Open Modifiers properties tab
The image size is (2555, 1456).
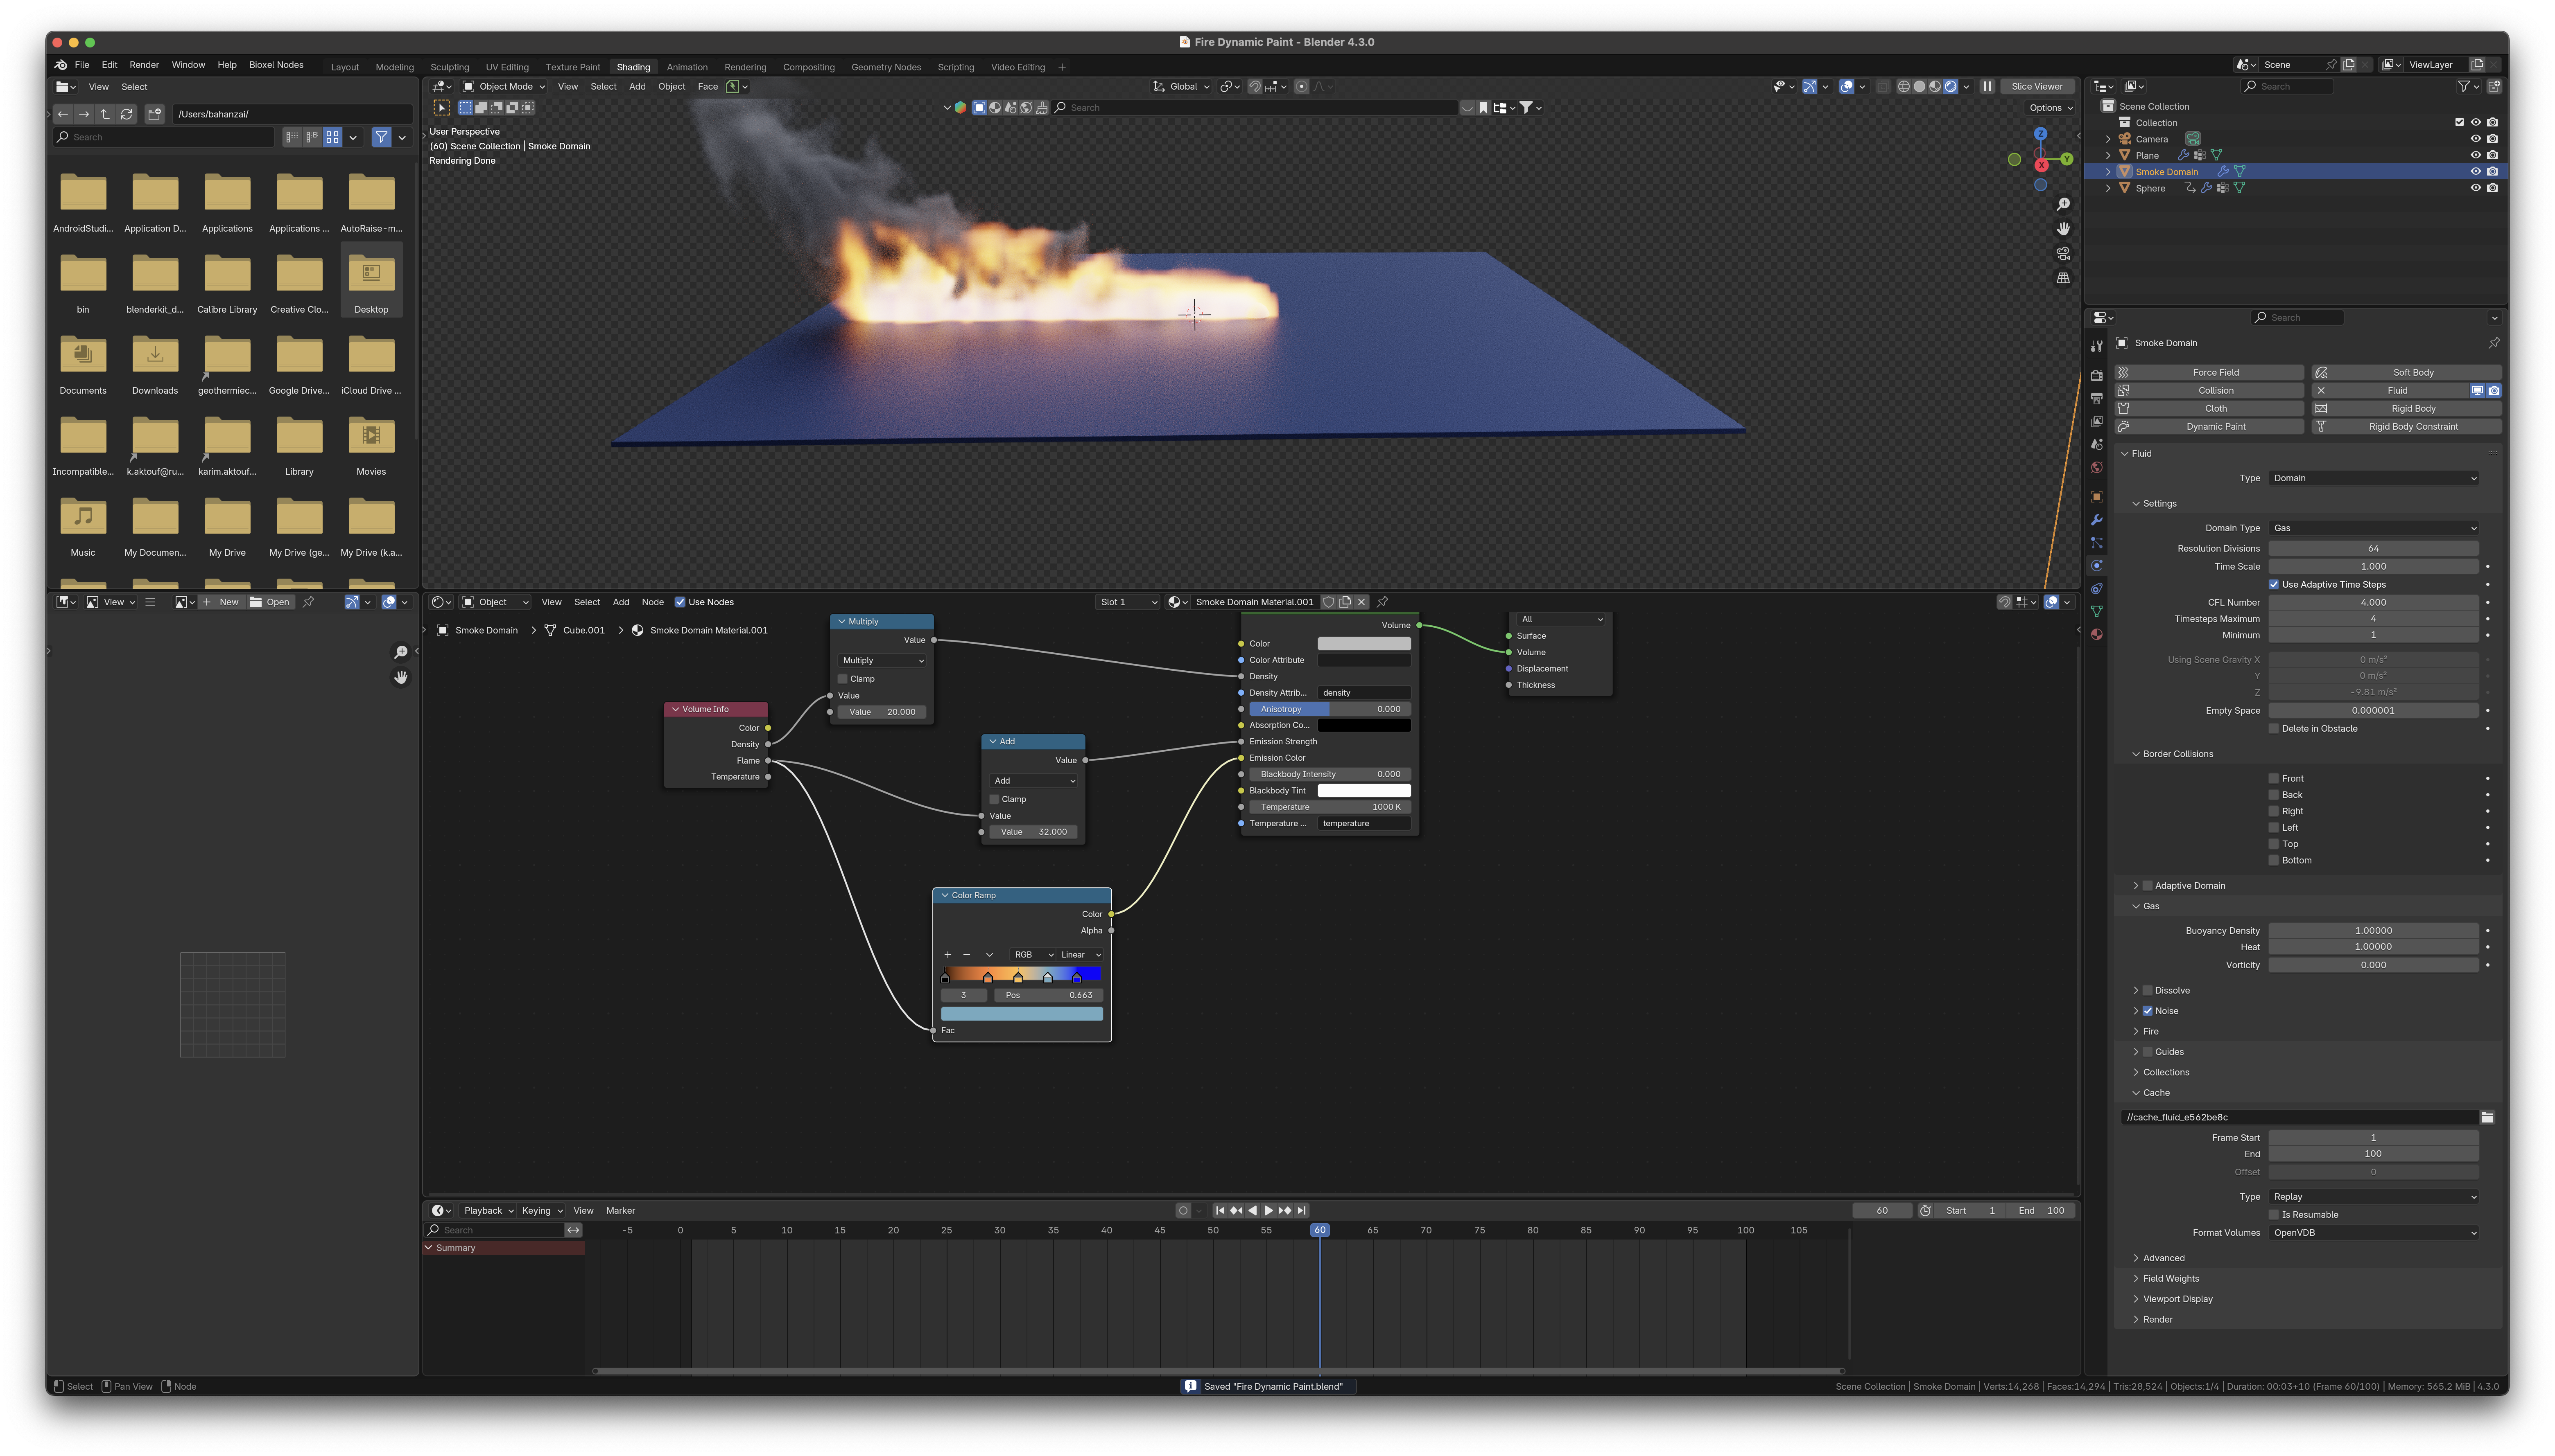pos(2097,520)
